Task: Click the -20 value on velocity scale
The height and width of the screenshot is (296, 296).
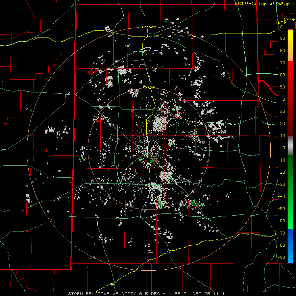Action: tap(281, 172)
